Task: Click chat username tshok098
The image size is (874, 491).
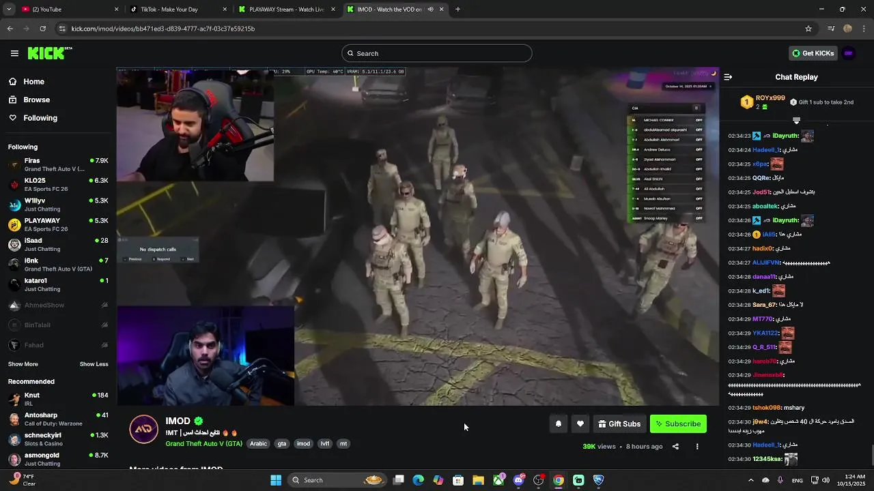Action: [766, 408]
